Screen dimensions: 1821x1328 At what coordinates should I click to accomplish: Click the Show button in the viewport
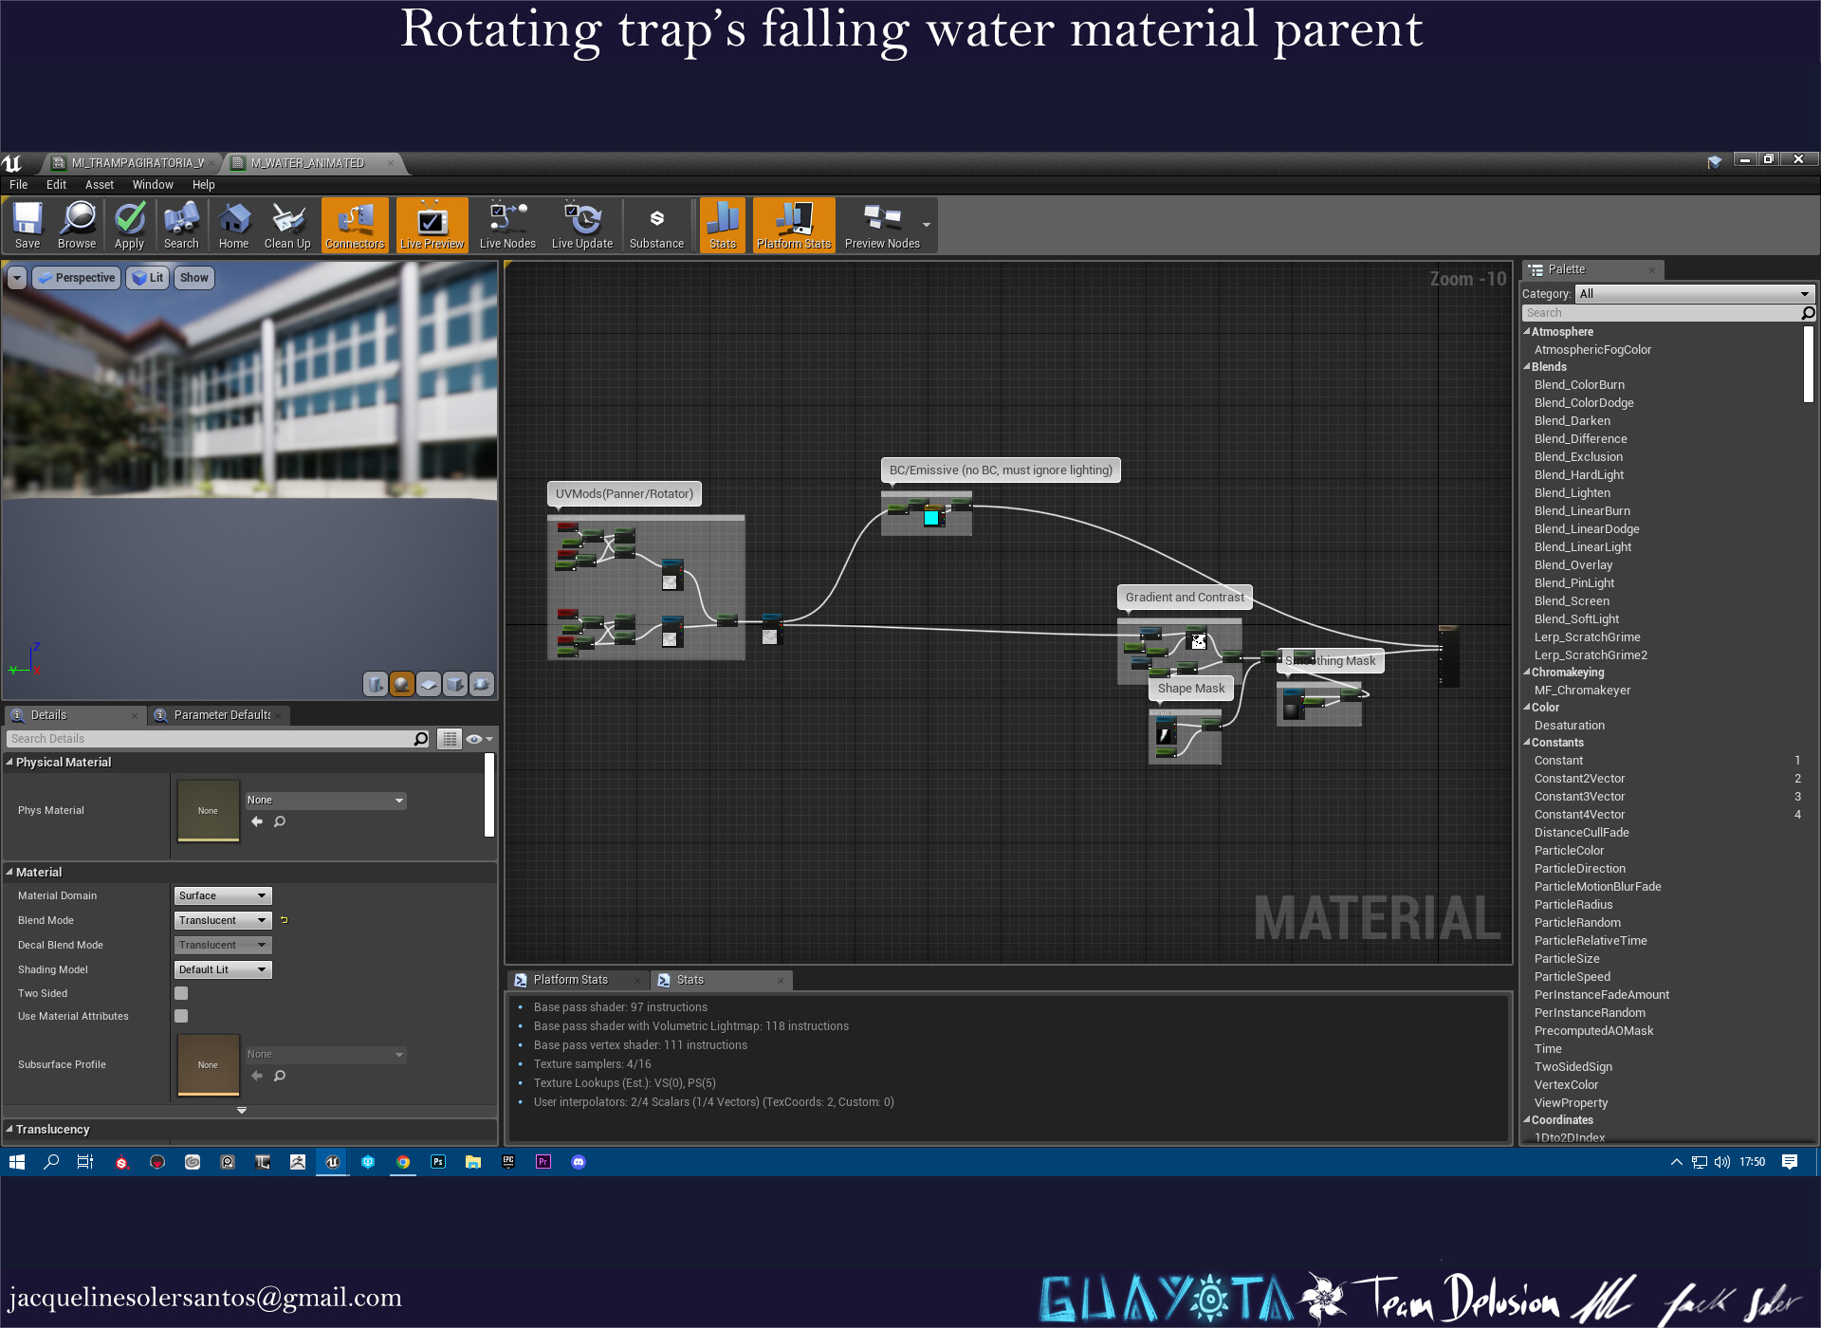point(193,277)
